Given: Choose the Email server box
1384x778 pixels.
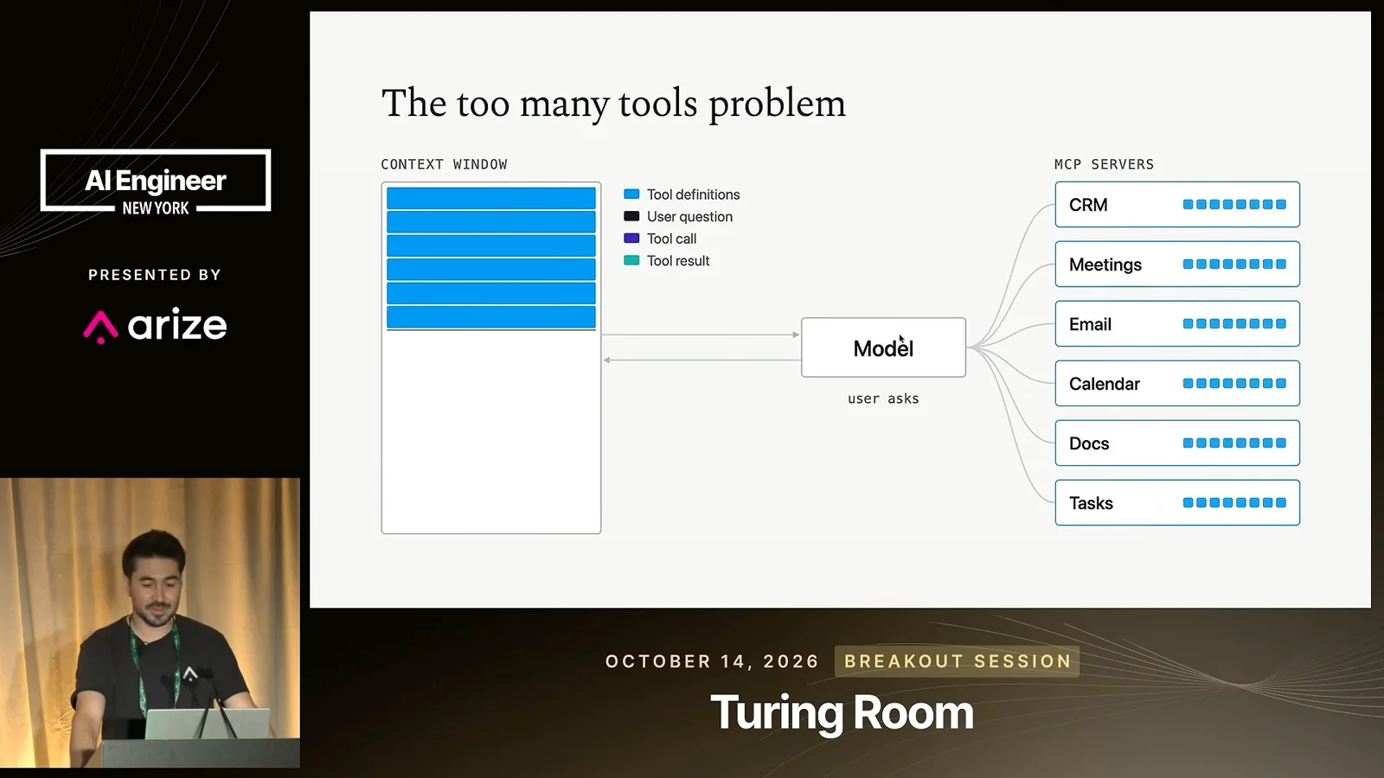Looking at the screenshot, I should 1177,324.
